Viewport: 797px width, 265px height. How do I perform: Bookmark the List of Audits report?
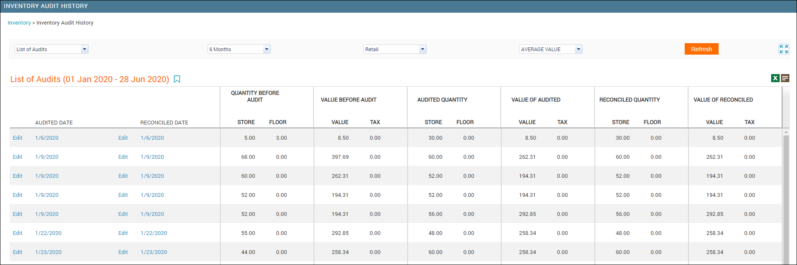[x=177, y=79]
